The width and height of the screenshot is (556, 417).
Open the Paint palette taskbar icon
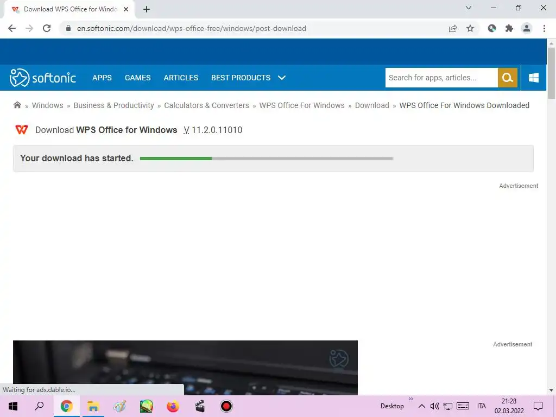pos(119,406)
